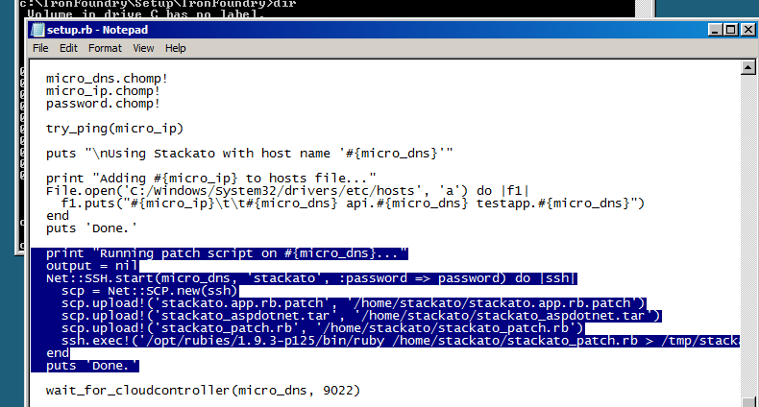Open the Format menu
This screenshot has width=759, height=407.
[105, 48]
